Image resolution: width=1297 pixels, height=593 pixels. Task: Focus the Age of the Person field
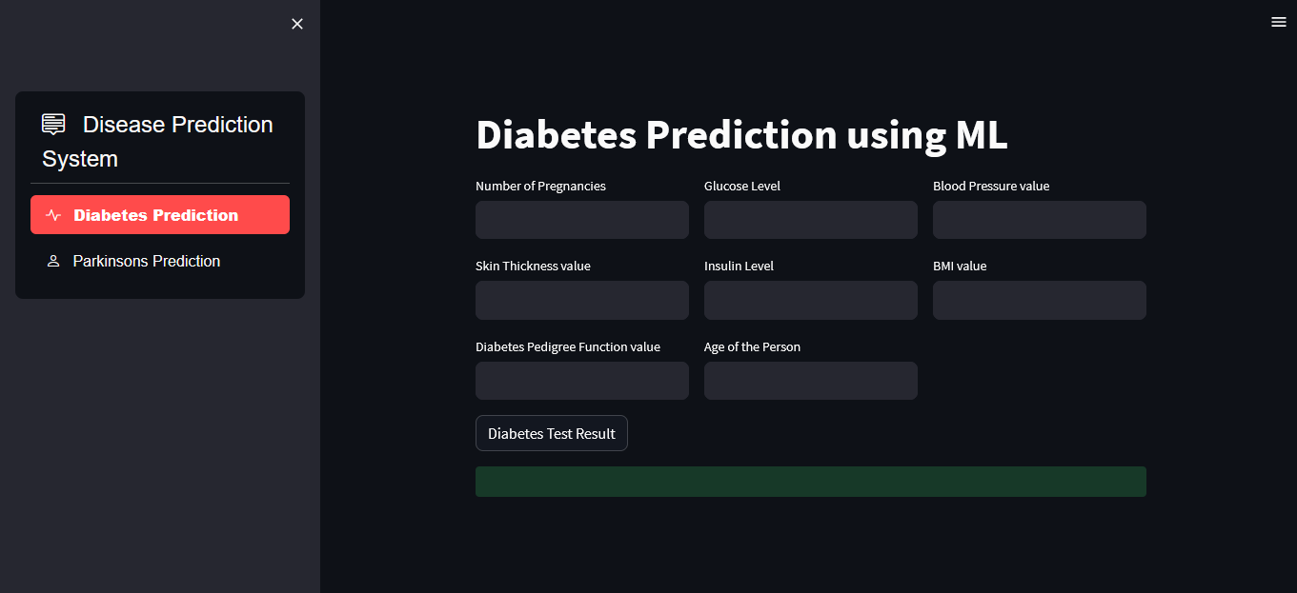tap(810, 380)
